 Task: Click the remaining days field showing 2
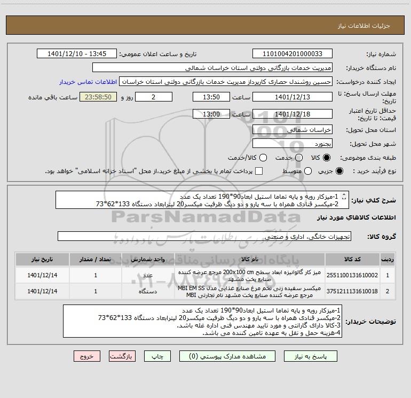[x=154, y=97]
